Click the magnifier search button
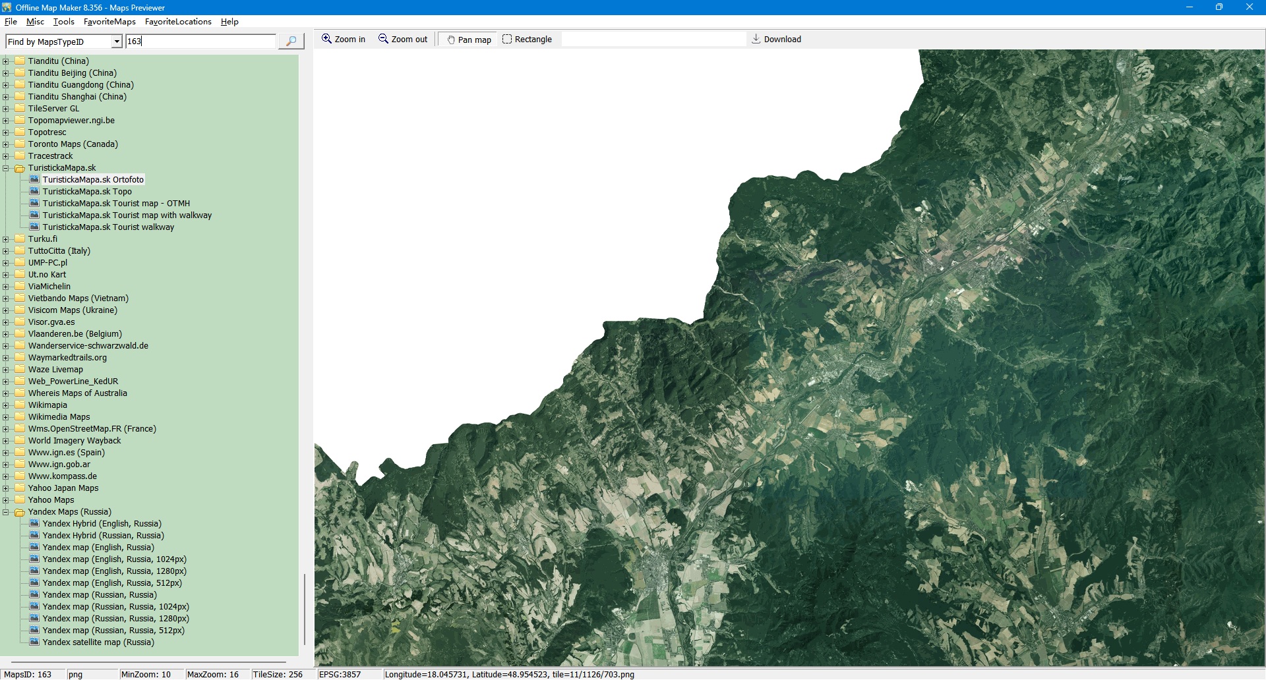Screen dimensions: 1266x680 (291, 41)
